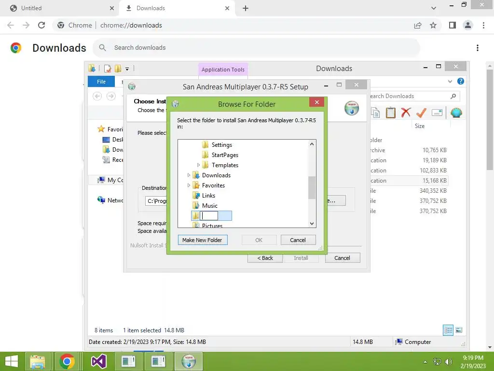Select Pictures folder in Browse tree
494x371 pixels.
(212, 225)
